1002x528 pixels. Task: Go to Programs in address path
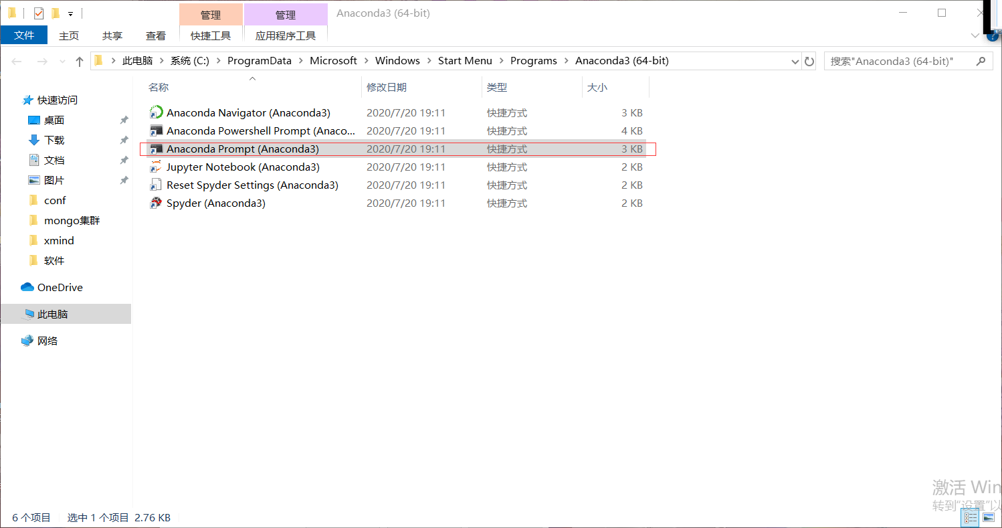534,61
